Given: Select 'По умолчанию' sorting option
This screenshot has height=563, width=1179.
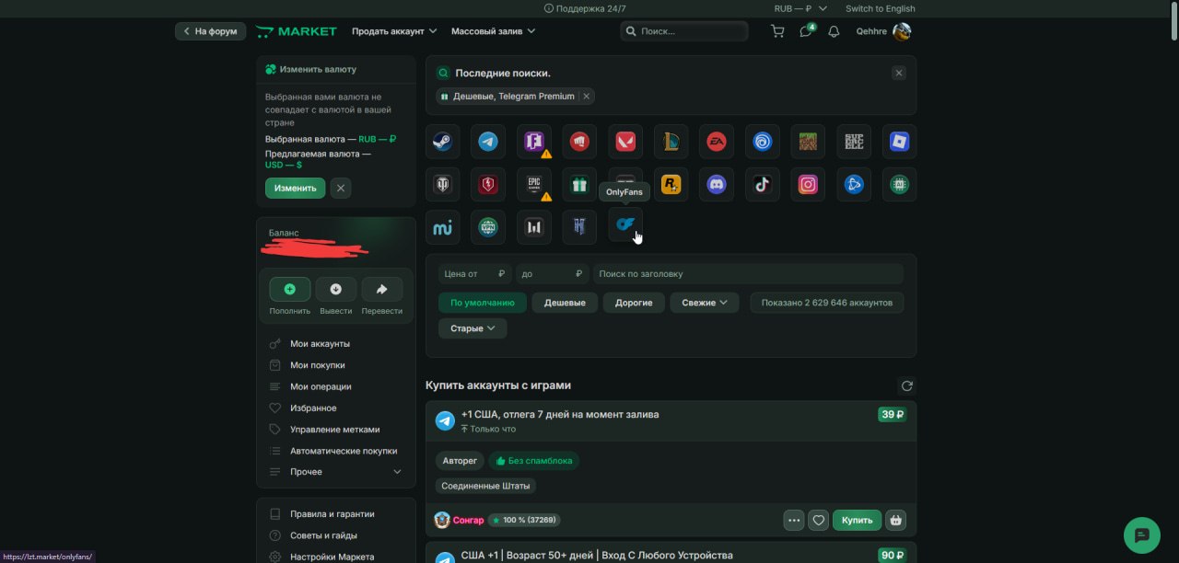Looking at the screenshot, I should click(483, 303).
